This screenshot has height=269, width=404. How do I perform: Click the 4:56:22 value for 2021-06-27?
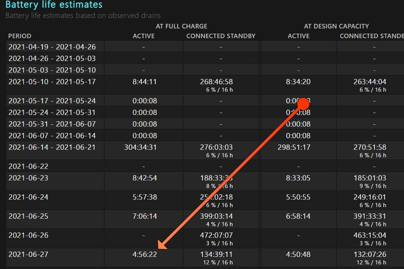point(144,255)
